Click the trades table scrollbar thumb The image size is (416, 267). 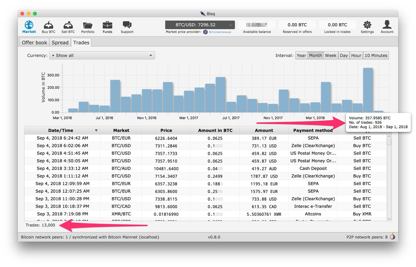pyautogui.click(x=389, y=141)
